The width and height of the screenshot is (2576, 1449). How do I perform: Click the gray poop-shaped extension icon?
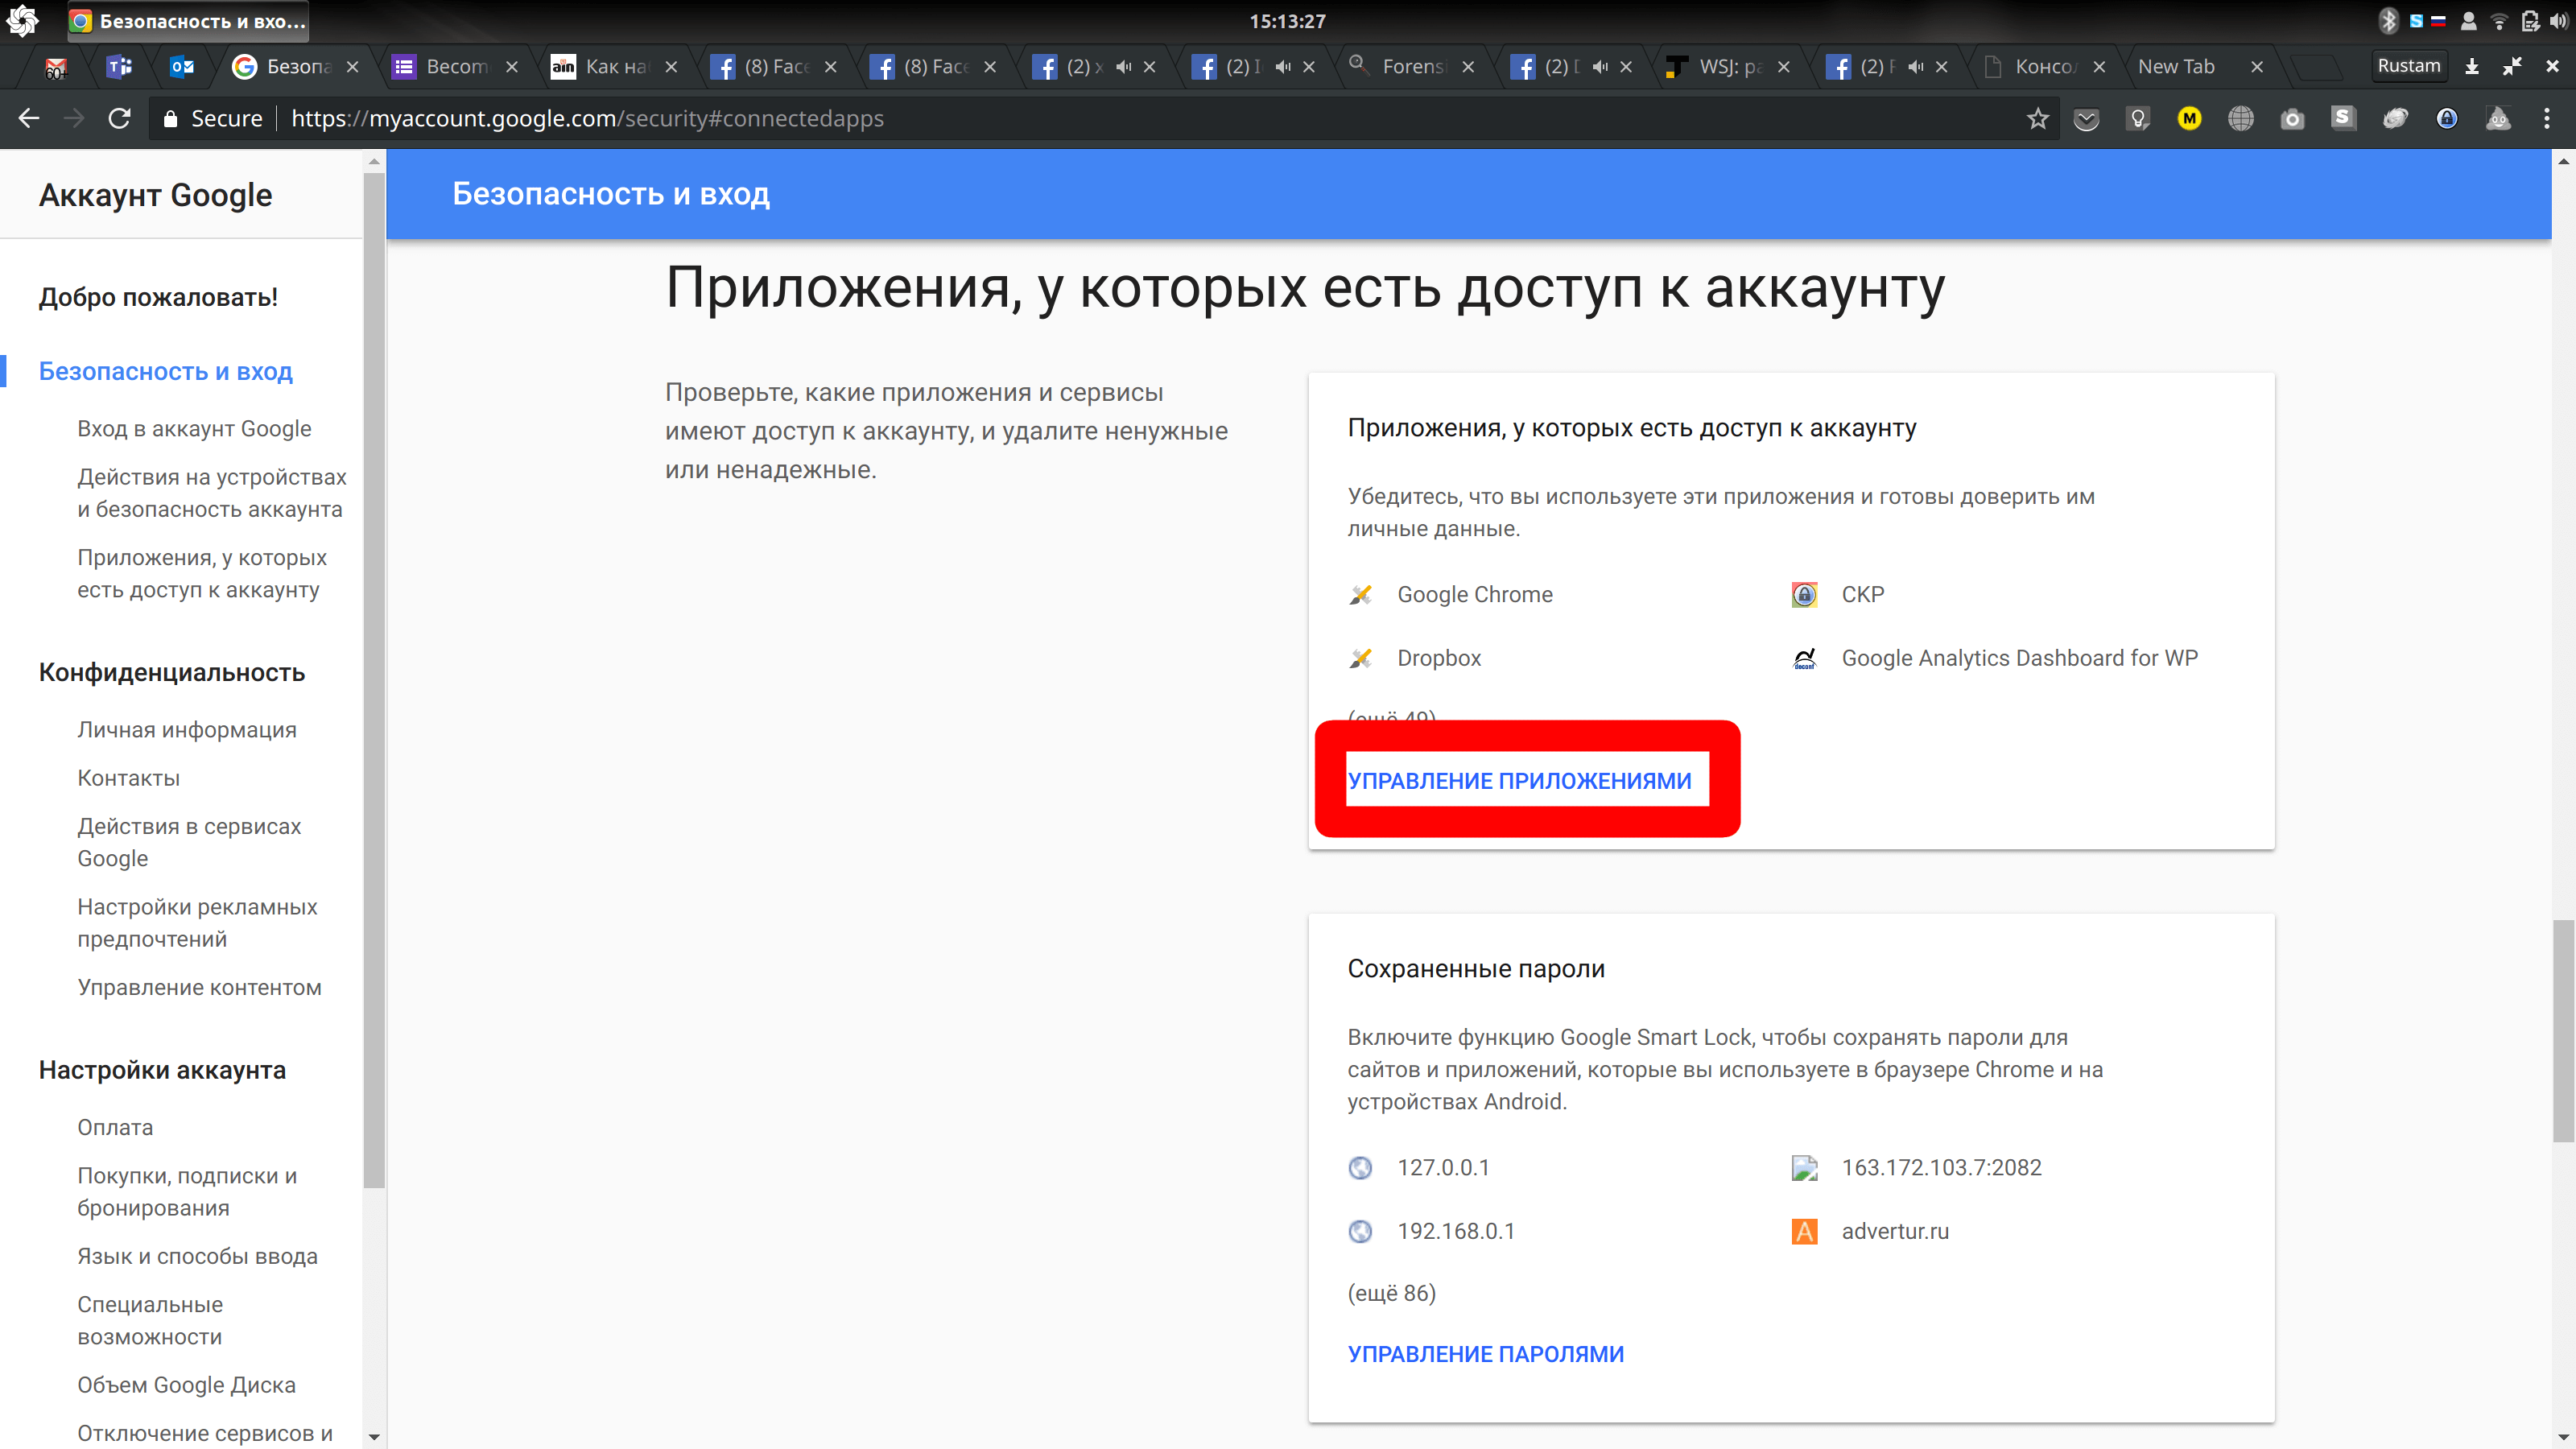pyautogui.click(x=2498, y=119)
